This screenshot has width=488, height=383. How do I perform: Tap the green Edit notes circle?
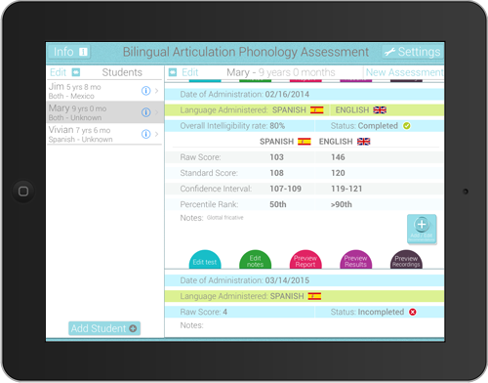click(255, 260)
